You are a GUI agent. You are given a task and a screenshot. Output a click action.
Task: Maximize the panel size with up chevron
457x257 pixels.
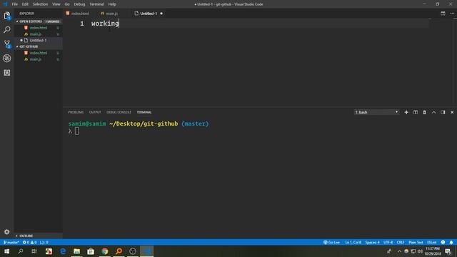click(x=433, y=112)
